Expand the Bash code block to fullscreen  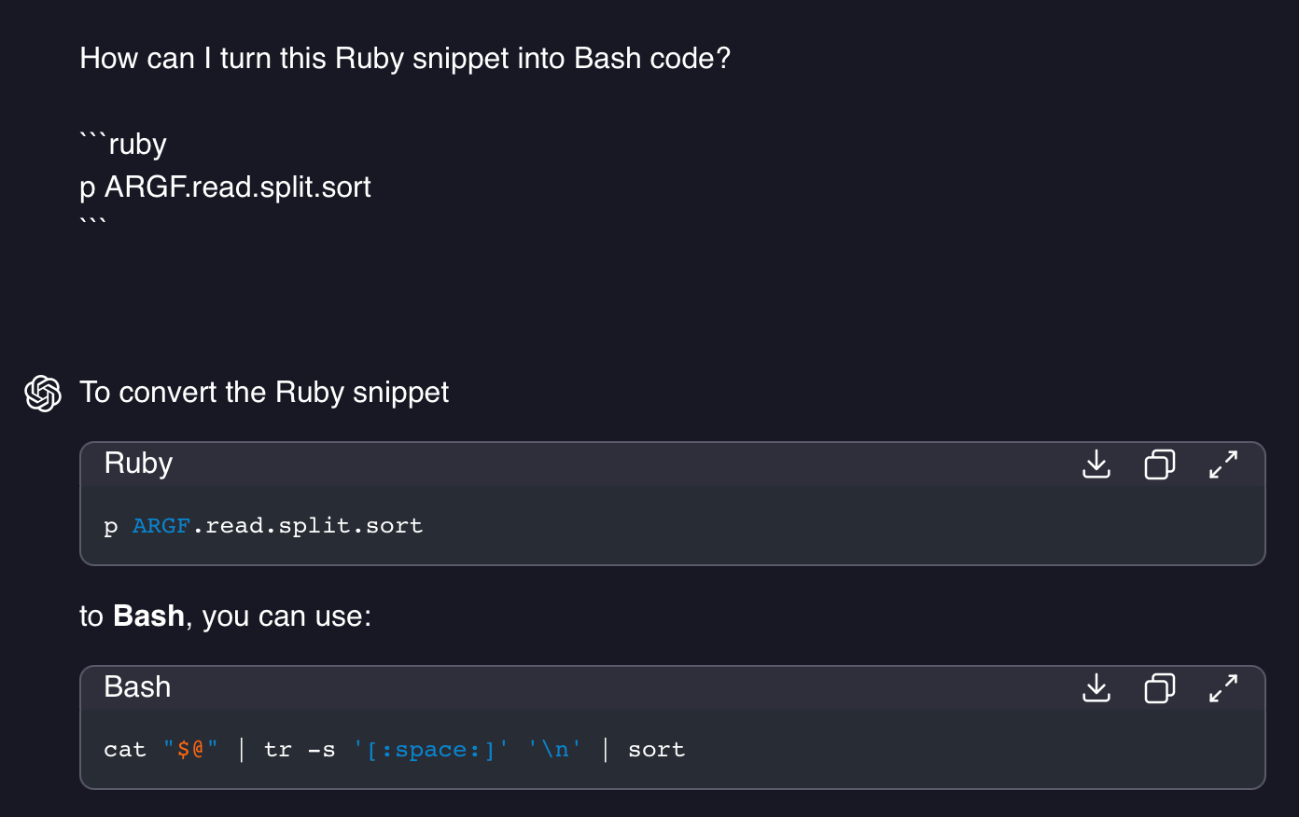pyautogui.click(x=1223, y=687)
